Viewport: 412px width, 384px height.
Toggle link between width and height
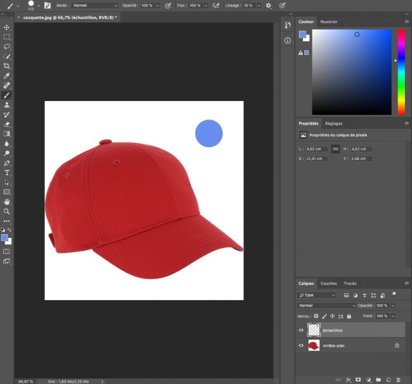point(335,149)
